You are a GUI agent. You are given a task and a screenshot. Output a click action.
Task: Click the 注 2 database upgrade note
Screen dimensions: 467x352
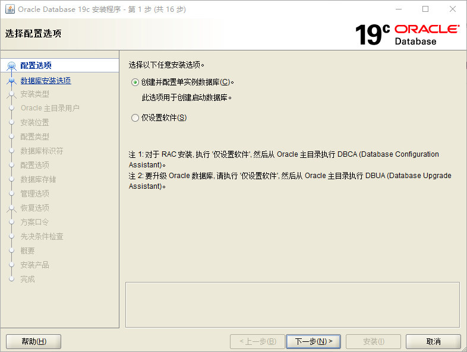[290, 181]
